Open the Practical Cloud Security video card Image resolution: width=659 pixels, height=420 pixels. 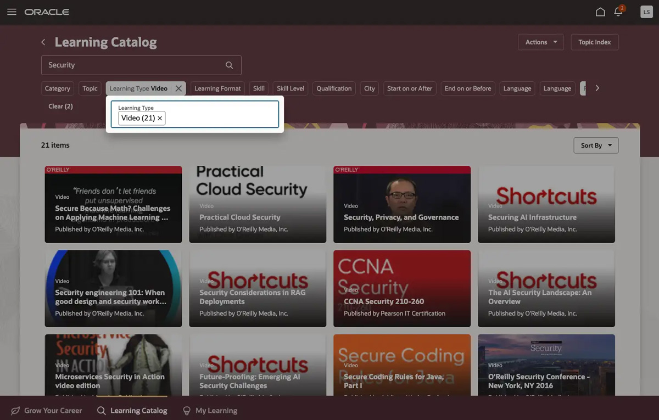pos(257,204)
